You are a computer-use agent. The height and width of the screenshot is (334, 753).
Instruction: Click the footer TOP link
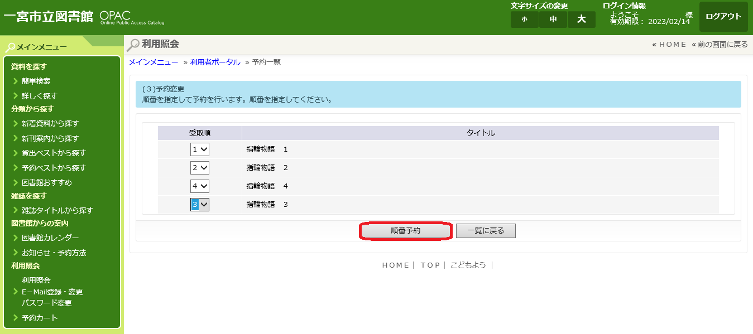pyautogui.click(x=430, y=265)
